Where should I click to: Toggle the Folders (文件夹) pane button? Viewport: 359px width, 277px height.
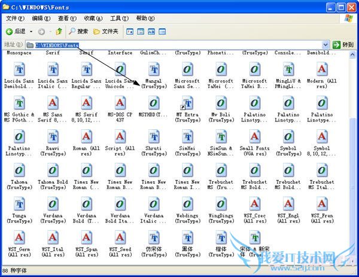pos(106,31)
